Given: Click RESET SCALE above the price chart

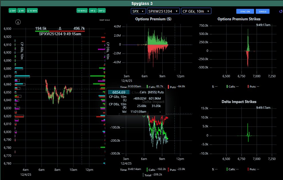Looking at the screenshot, I should (x=105, y=20).
